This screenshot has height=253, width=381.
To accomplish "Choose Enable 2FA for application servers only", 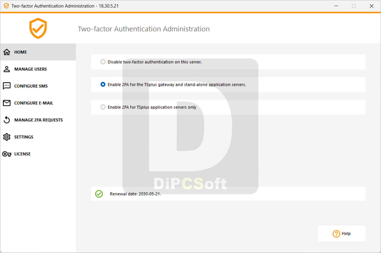I will (x=103, y=107).
